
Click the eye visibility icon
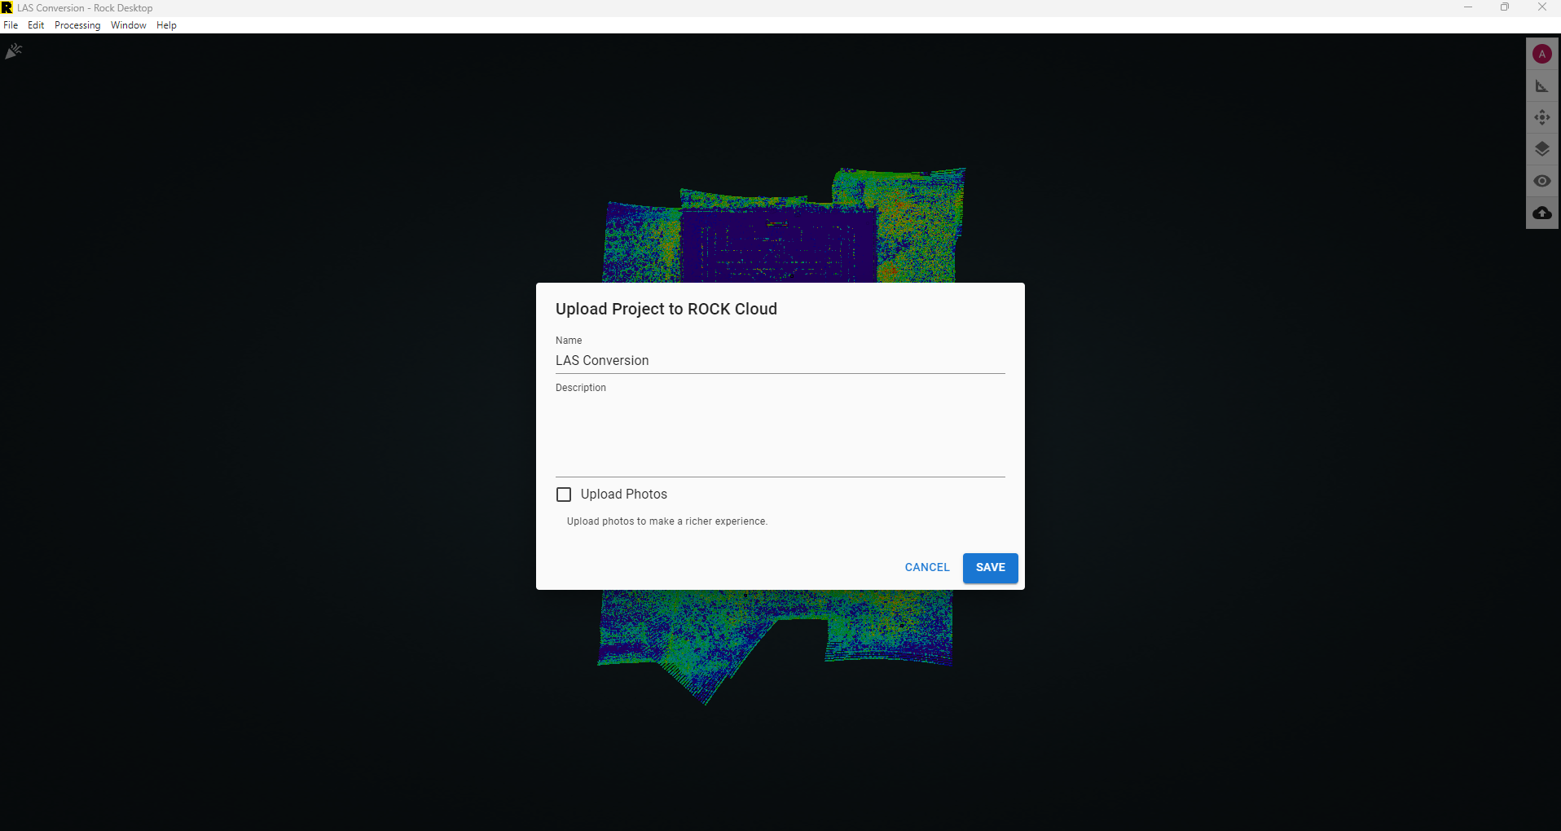point(1541,180)
